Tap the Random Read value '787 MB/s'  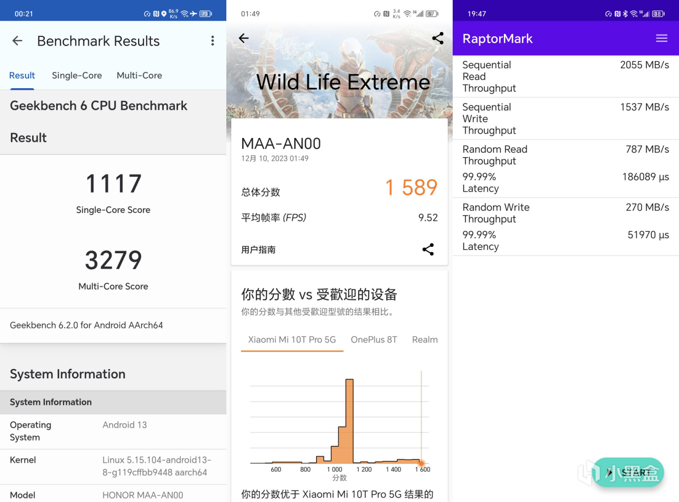[647, 149]
